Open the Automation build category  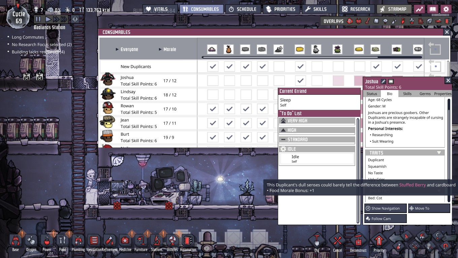tap(188, 243)
